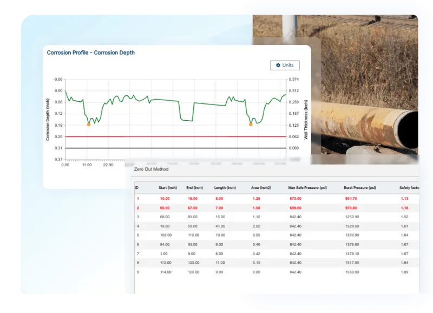The width and height of the screenshot is (433, 313).
Task: Sort by 'Start (inch)' column header
Action: pos(168,187)
